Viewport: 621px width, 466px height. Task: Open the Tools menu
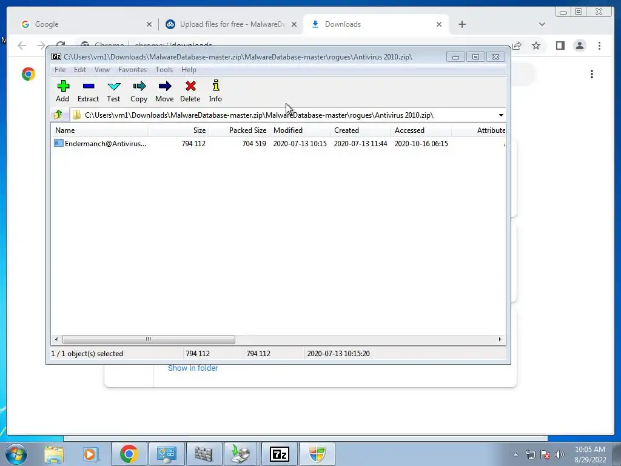click(x=164, y=70)
